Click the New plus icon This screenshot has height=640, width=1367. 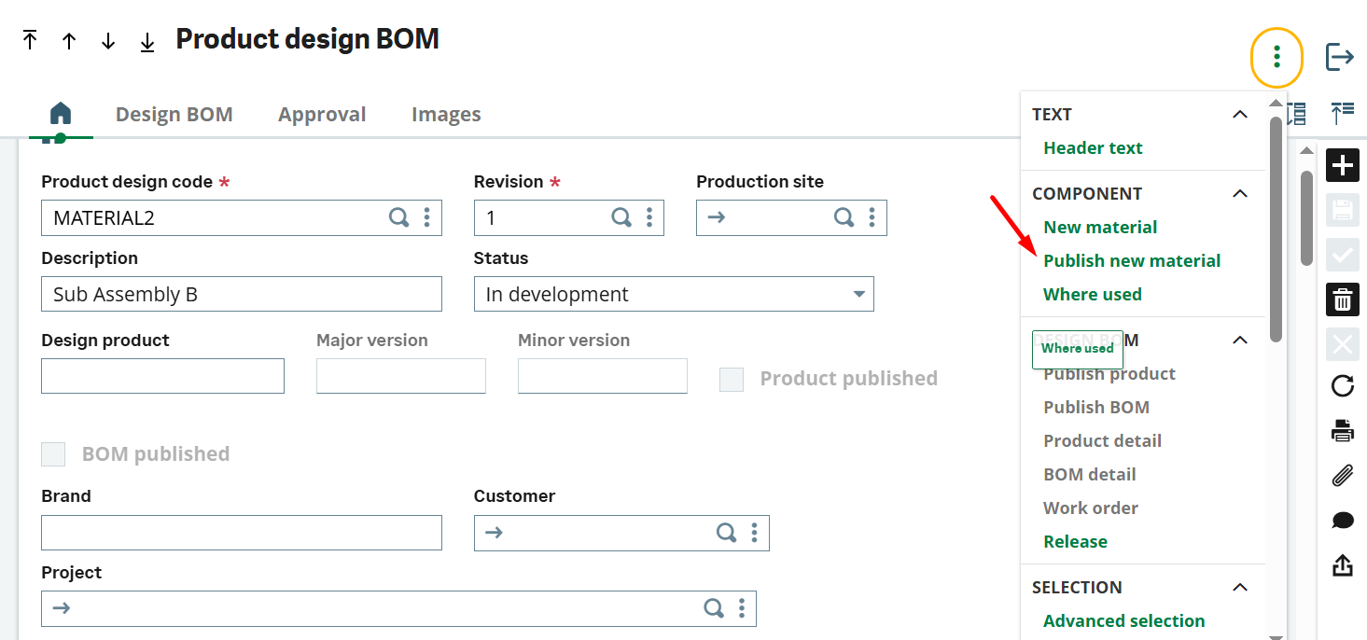click(1342, 165)
